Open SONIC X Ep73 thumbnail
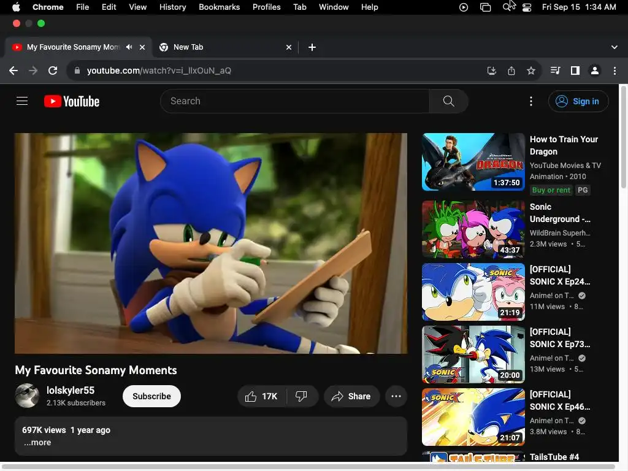Viewport: 628px width, 471px height. [473, 354]
